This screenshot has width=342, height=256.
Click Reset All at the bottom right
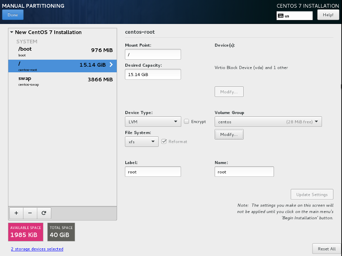click(x=326, y=248)
